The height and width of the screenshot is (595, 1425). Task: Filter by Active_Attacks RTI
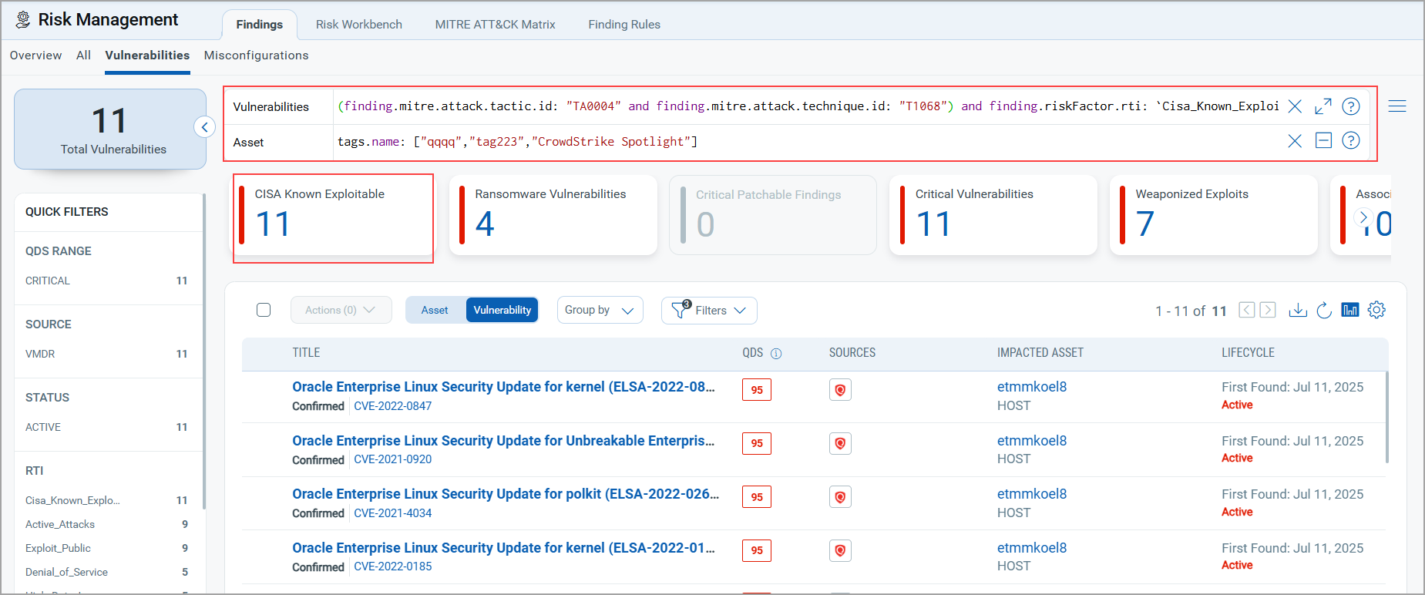[x=106, y=524]
